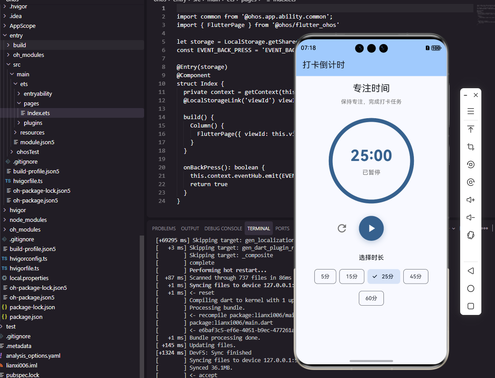Viewport: 495px width, 378px height.
Task: Open pubspec.lock file
Action: tap(72, 375)
